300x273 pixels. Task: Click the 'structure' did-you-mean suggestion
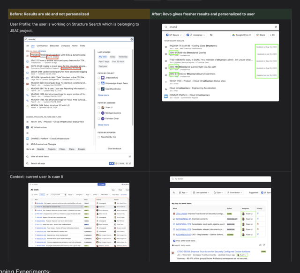click(42, 51)
